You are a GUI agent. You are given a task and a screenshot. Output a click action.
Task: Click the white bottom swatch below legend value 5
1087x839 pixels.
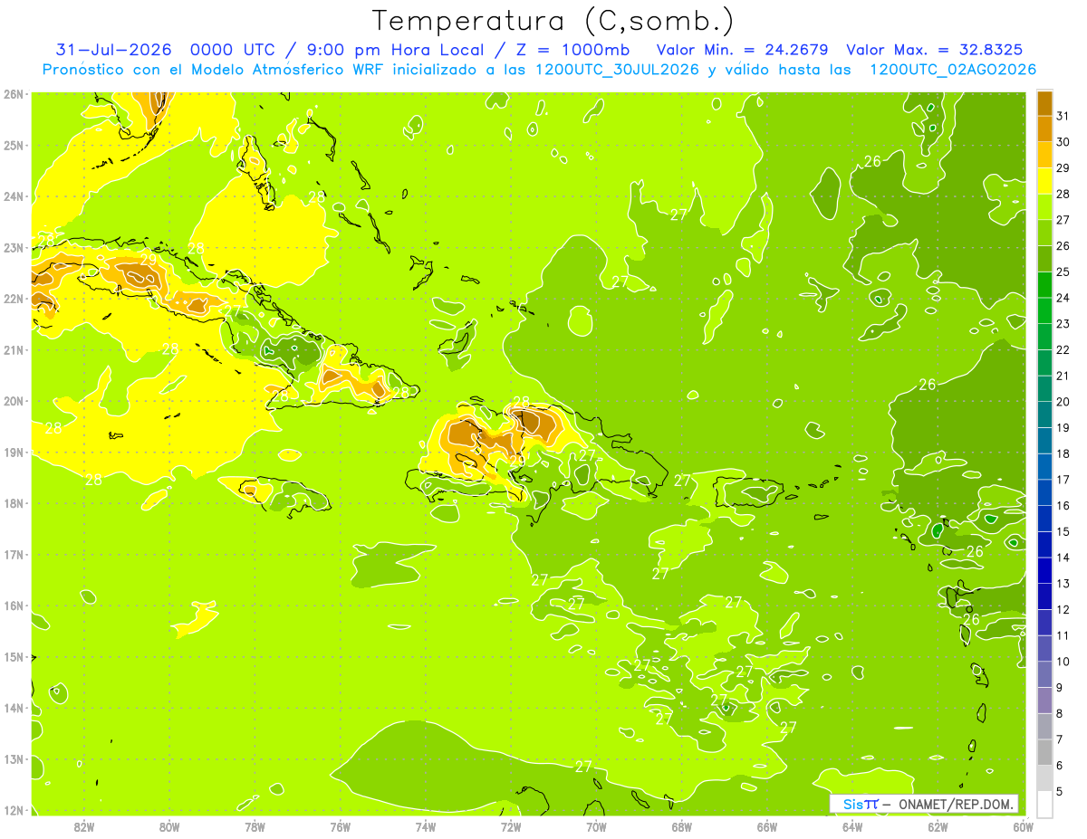click(x=1044, y=804)
